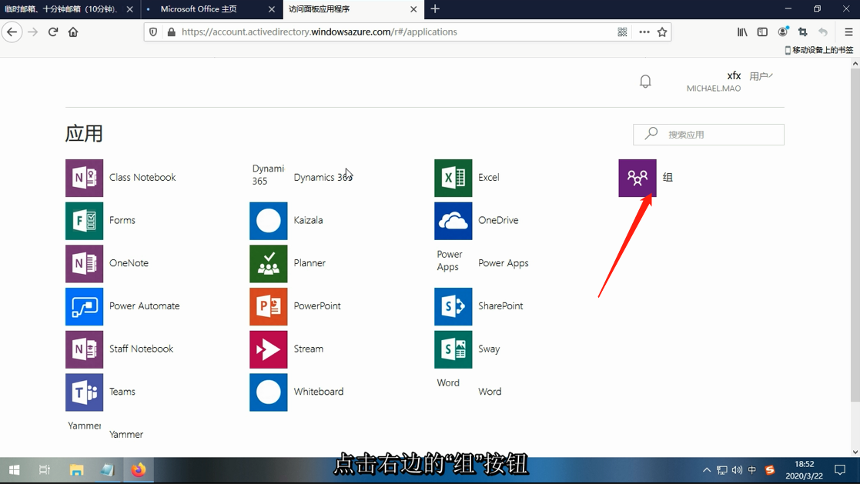This screenshot has width=860, height=484.
Task: Open the Planner app icon
Action: tap(268, 263)
